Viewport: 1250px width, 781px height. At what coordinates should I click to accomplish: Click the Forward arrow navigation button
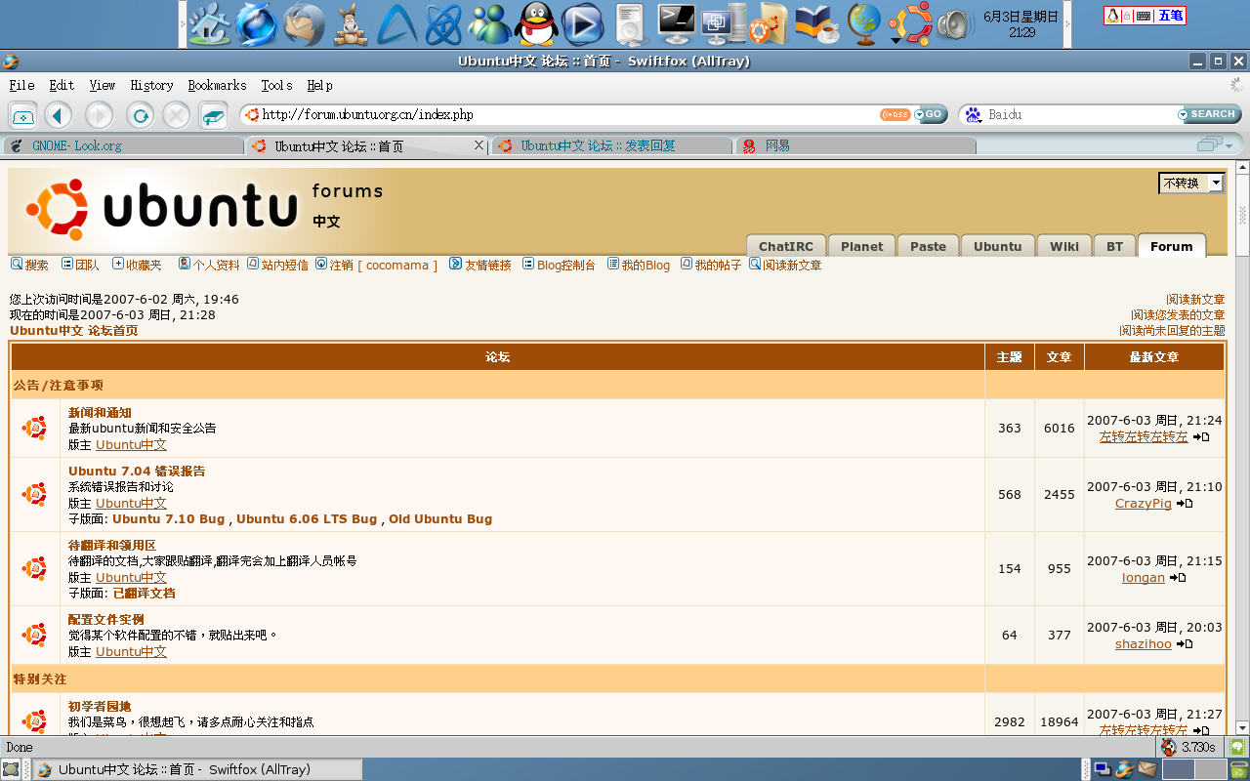click(99, 115)
